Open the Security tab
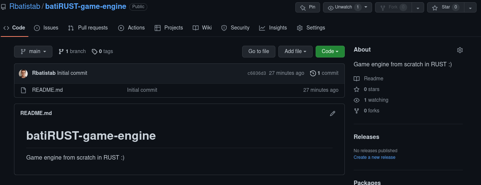Screen dimensions: 481x185 235,28
